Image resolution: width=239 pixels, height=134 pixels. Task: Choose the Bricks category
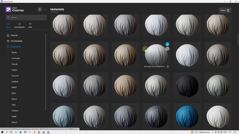click(14, 52)
